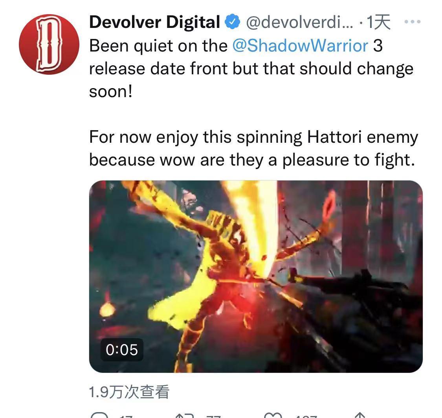The image size is (442, 418).
Task: Open the Devolver Digital display name
Action: coord(154,22)
